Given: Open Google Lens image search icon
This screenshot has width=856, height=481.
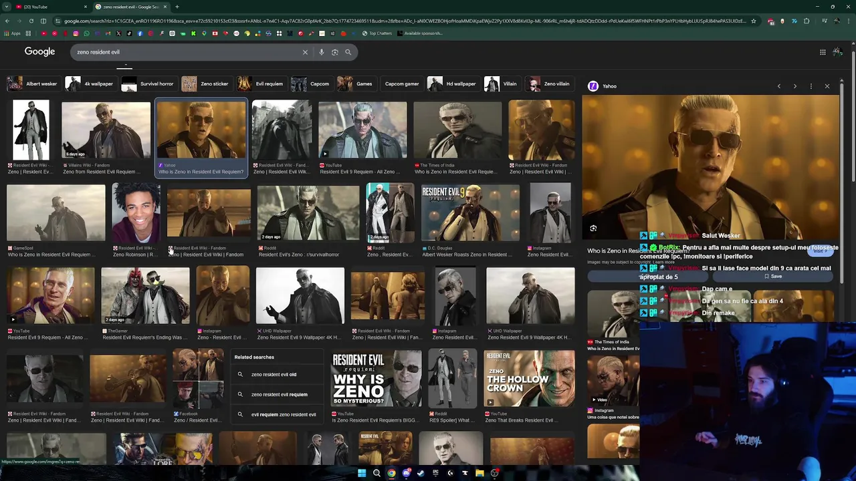Looking at the screenshot, I should click(x=335, y=52).
